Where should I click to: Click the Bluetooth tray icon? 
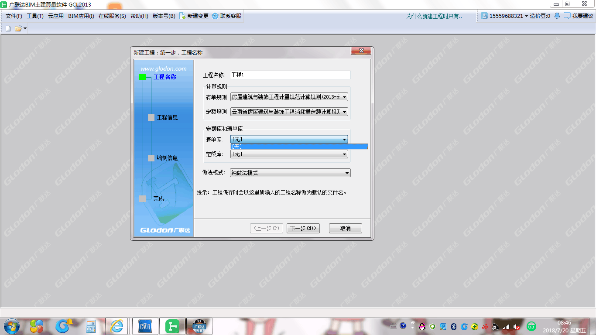453,326
